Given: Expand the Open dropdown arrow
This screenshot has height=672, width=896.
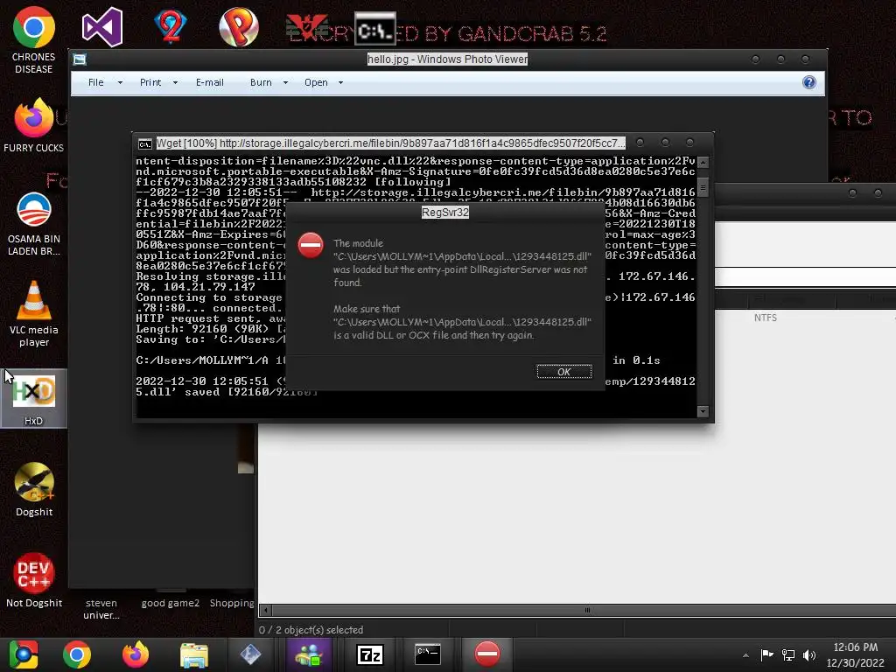Looking at the screenshot, I should point(340,83).
